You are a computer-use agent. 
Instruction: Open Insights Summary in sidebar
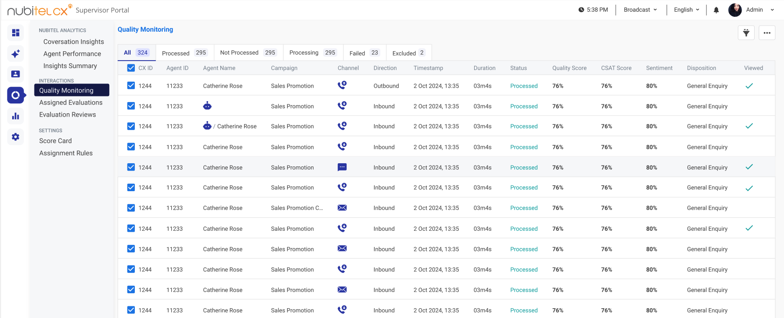click(x=70, y=66)
